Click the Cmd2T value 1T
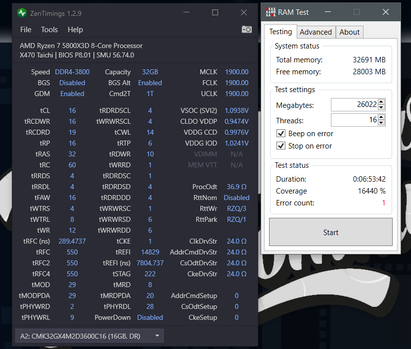411x349 pixels. (x=150, y=94)
